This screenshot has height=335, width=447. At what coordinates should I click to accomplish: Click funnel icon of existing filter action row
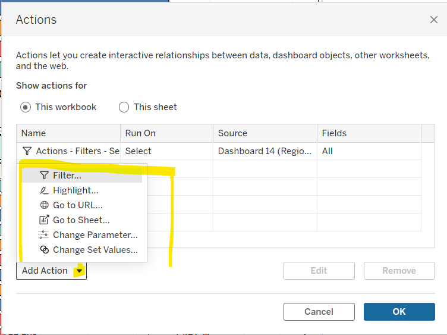[27, 151]
